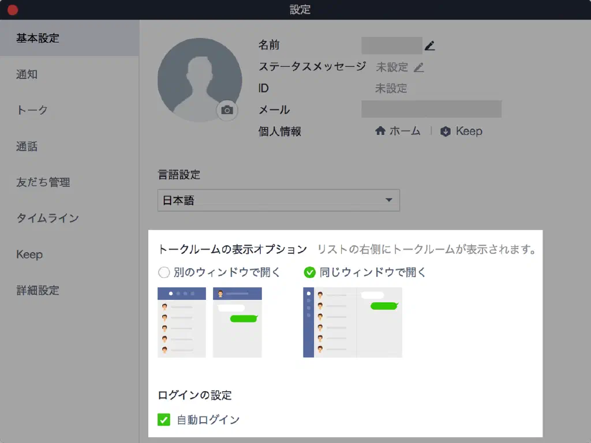Click the Home house icon
This screenshot has width=591, height=443.
point(380,131)
